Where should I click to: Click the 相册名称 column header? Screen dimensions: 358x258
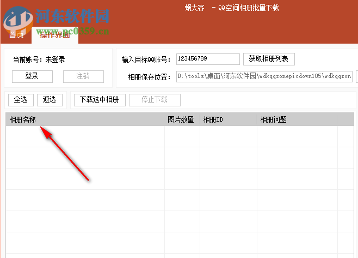point(85,119)
